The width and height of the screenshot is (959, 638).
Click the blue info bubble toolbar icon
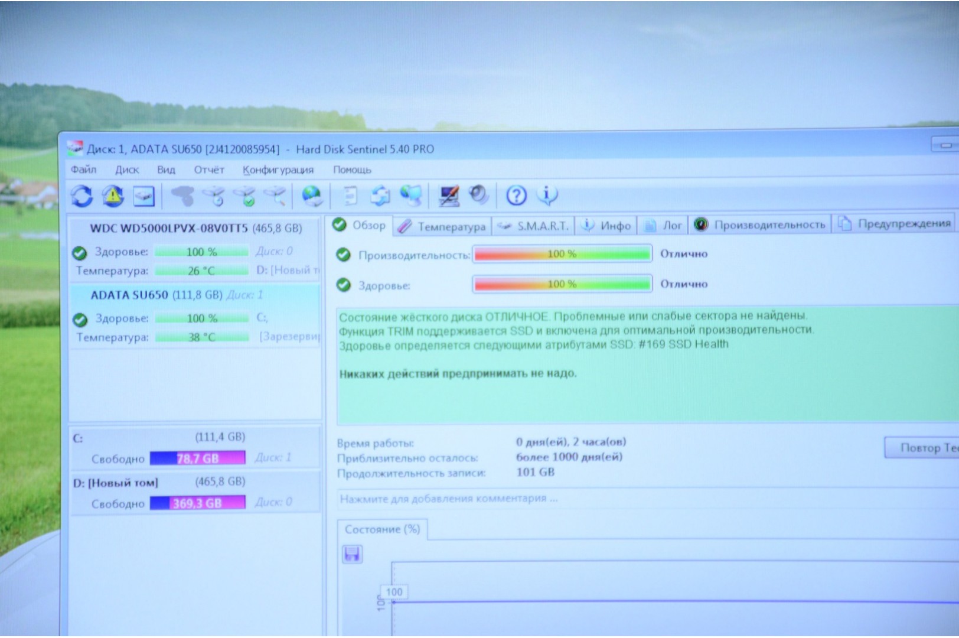click(547, 194)
